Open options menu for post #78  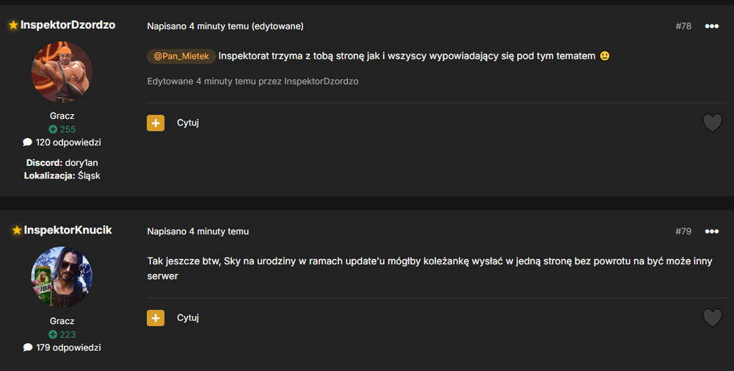pyautogui.click(x=711, y=26)
